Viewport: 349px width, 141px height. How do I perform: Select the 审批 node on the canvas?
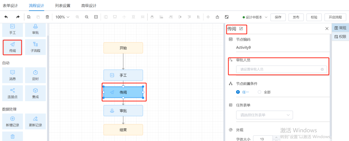pyautogui.click(x=123, y=111)
